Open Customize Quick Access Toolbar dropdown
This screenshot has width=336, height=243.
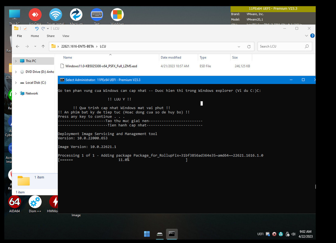point(48,29)
